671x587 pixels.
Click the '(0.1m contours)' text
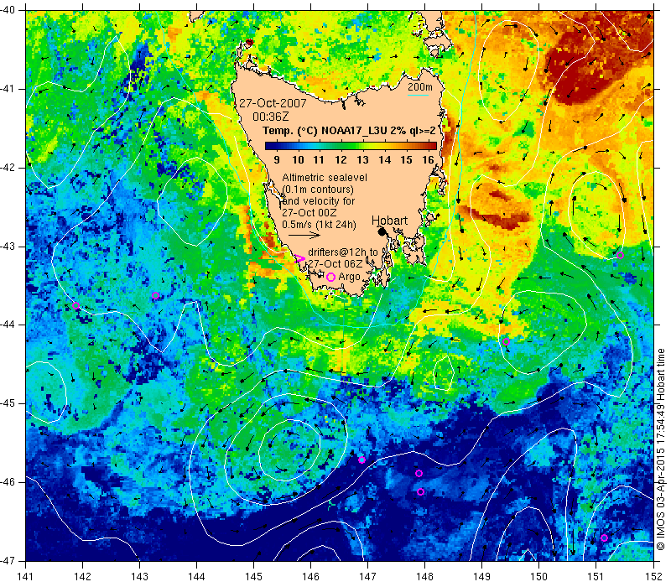(318, 190)
